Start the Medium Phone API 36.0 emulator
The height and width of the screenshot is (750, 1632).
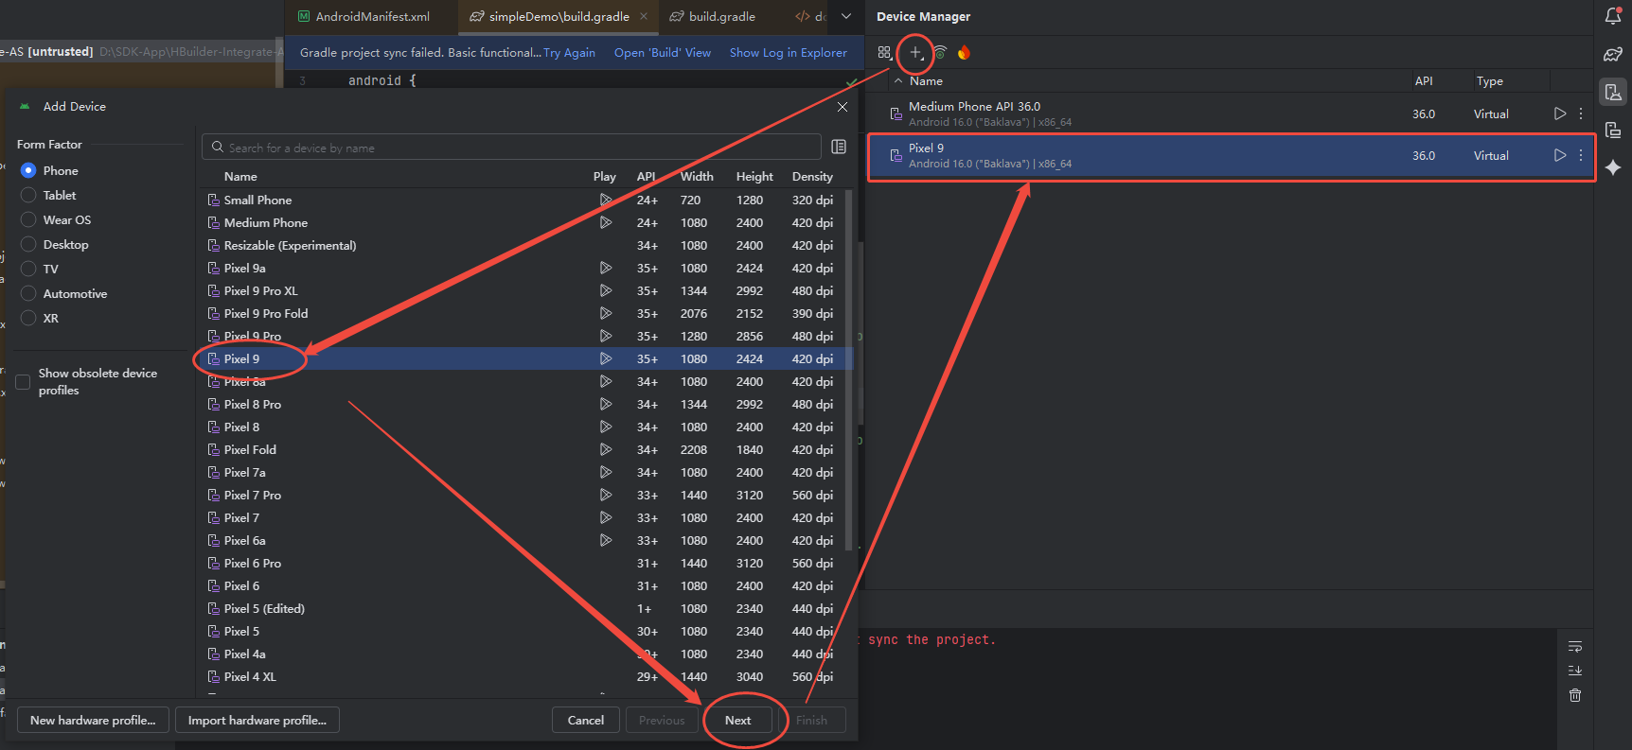click(1559, 113)
